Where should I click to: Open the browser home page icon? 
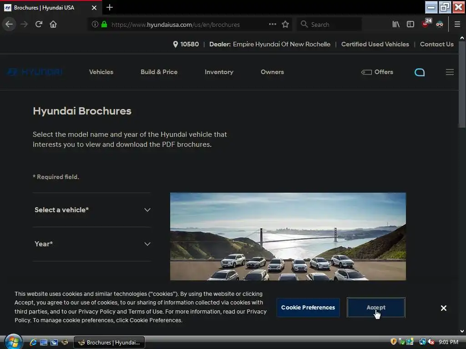(53, 25)
